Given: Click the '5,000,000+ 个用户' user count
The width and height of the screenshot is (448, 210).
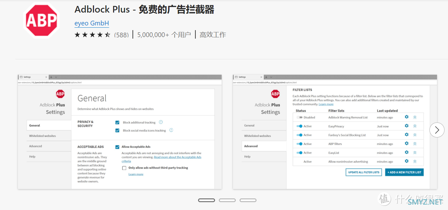Looking at the screenshot, I should [x=164, y=35].
